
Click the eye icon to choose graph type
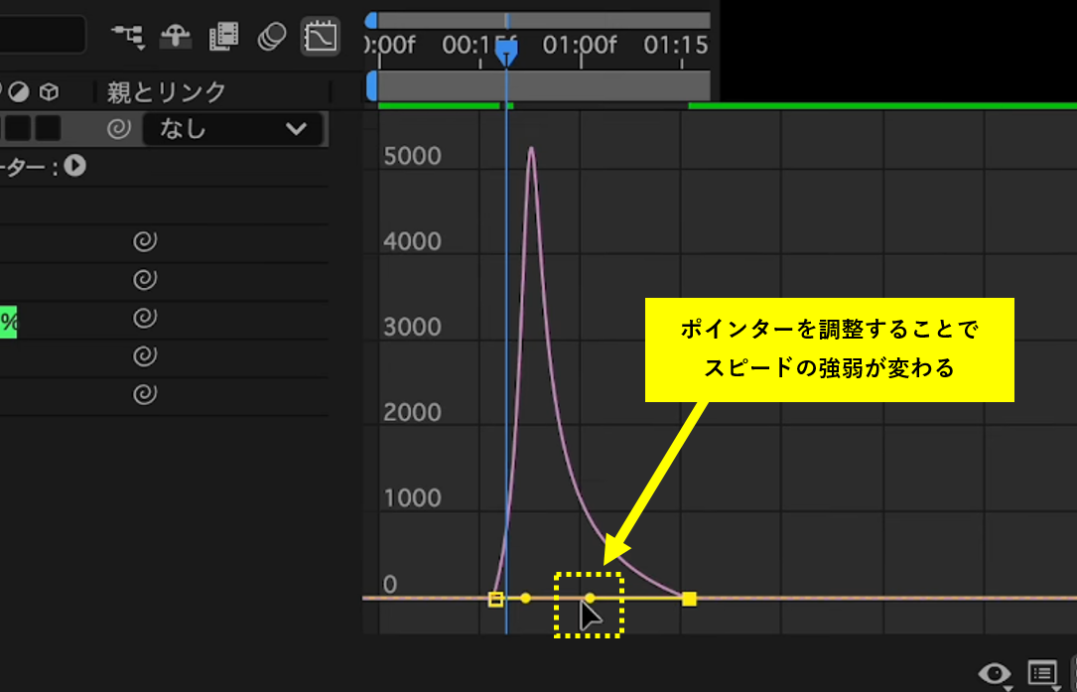994,672
